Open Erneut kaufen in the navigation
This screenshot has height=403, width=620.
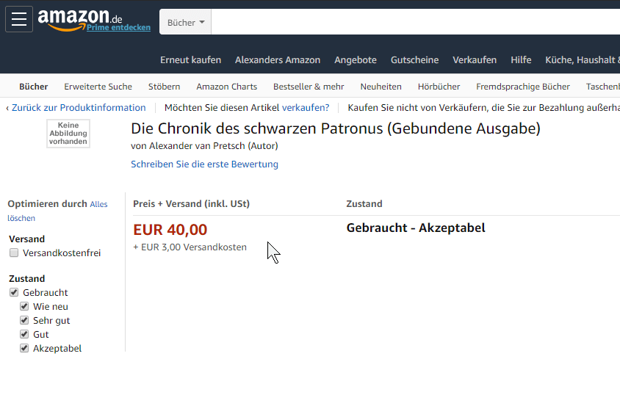[190, 60]
